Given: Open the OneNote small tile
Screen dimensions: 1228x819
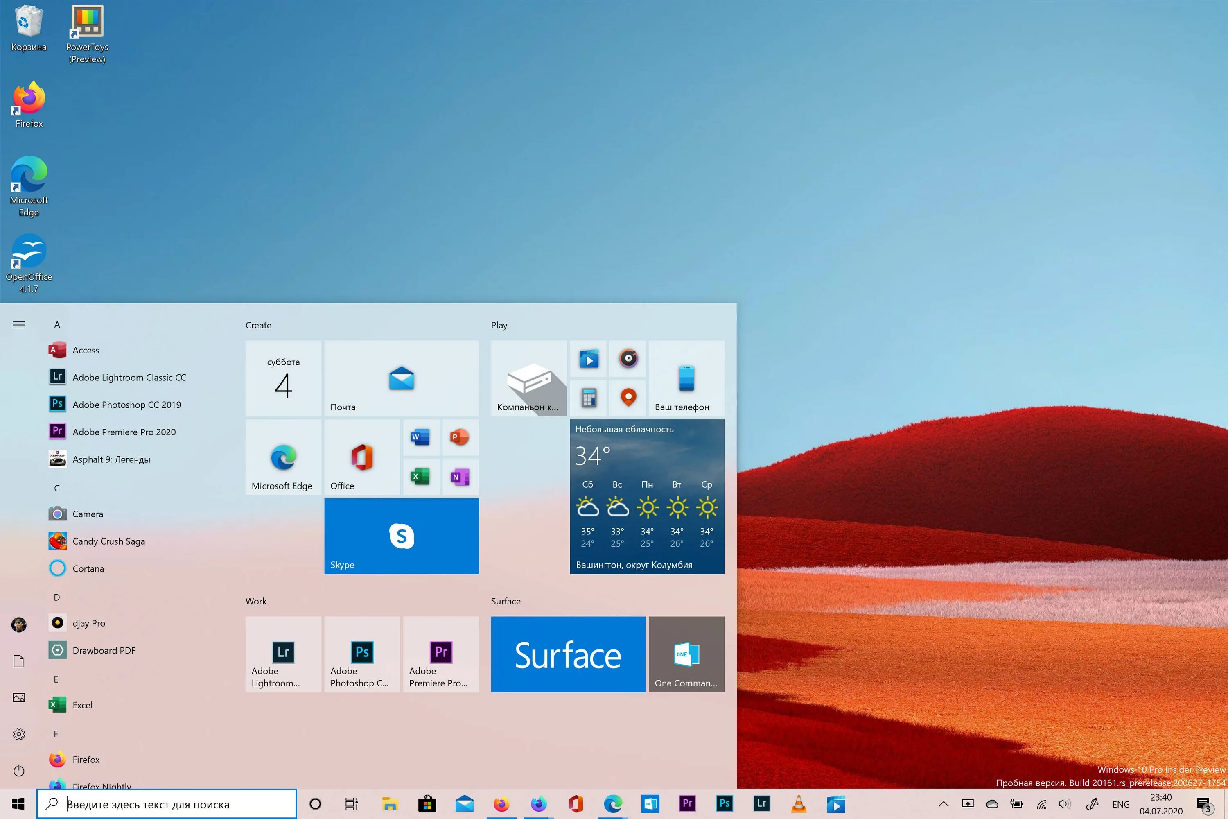Looking at the screenshot, I should [460, 477].
